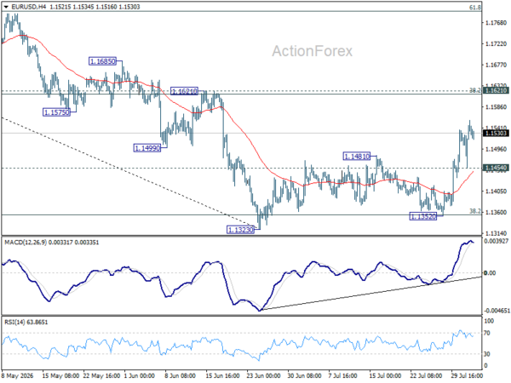Image resolution: width=511 pixels, height=383 pixels.
Task: Select the 1.16850 price label
Action: (102, 61)
